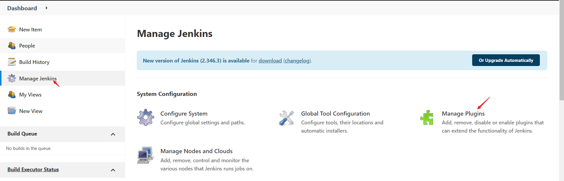Open Build History from the sidebar
Image resolution: width=564 pixels, height=181 pixels.
point(34,62)
